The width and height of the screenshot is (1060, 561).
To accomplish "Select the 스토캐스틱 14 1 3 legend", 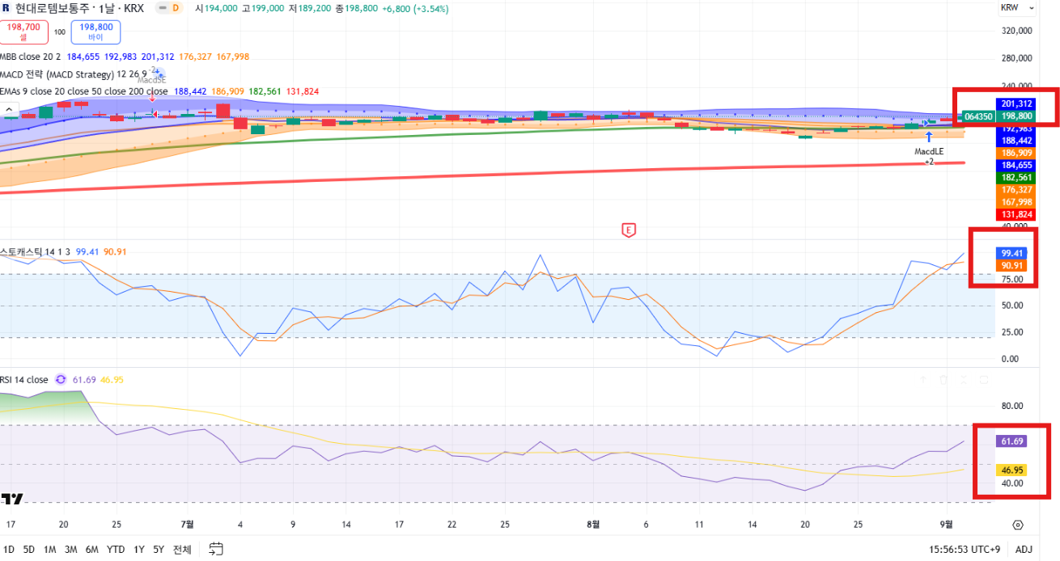I will point(36,251).
